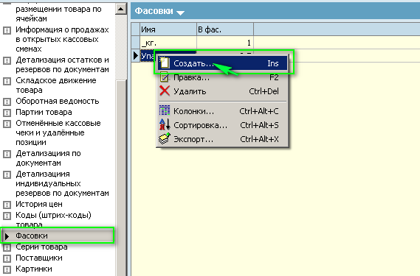Click the scroll-up arrow of the sidebar

click(121, 9)
